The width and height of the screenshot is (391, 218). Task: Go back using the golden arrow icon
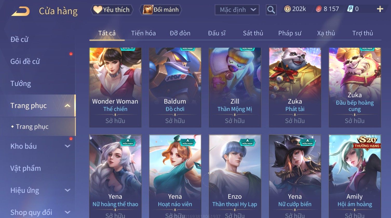(21, 11)
